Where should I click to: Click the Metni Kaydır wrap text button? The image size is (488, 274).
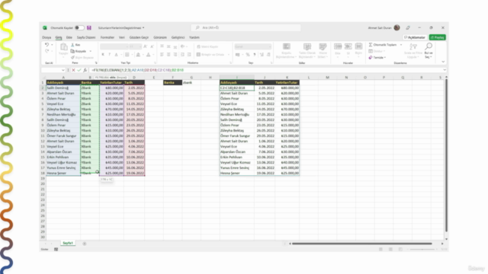point(207,46)
